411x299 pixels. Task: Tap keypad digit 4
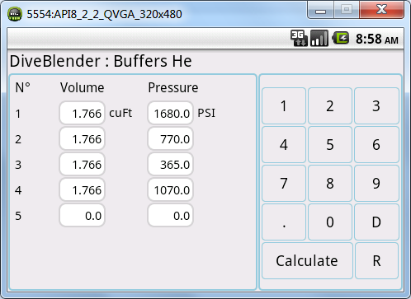tap(284, 145)
